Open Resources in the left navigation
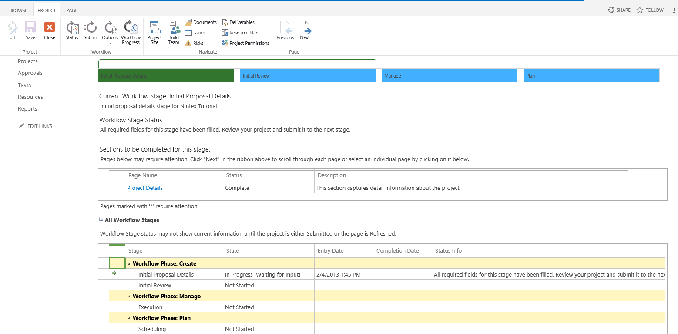The height and width of the screenshot is (334, 678). (x=30, y=97)
